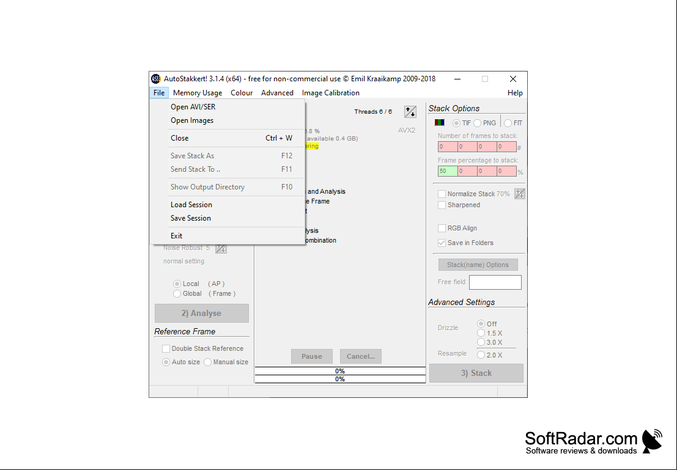This screenshot has height=470, width=677.
Task: Choose Save Session from the File menu
Action: pyautogui.click(x=227, y=218)
